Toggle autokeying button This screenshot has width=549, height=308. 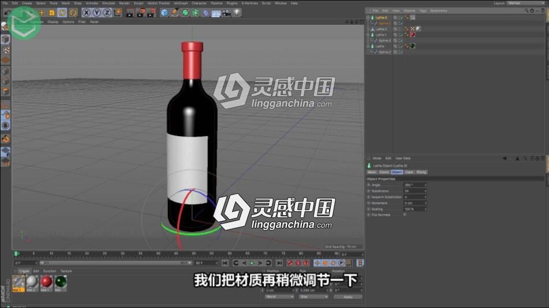[298, 263]
